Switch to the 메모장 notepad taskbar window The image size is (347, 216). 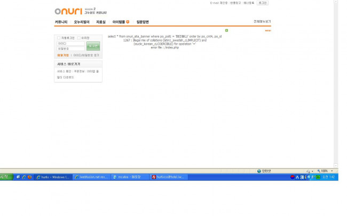pyautogui.click(x=130, y=177)
